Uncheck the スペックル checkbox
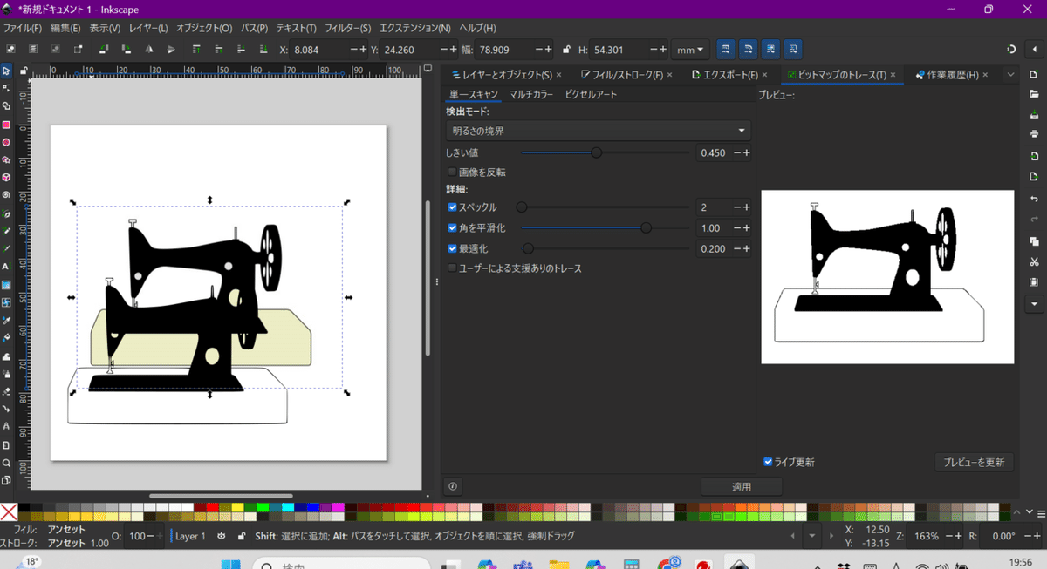 [x=452, y=207]
